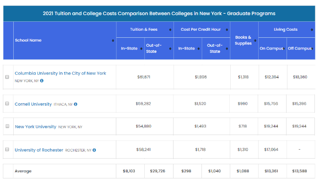Sort by School Name arrow icon

point(113,41)
